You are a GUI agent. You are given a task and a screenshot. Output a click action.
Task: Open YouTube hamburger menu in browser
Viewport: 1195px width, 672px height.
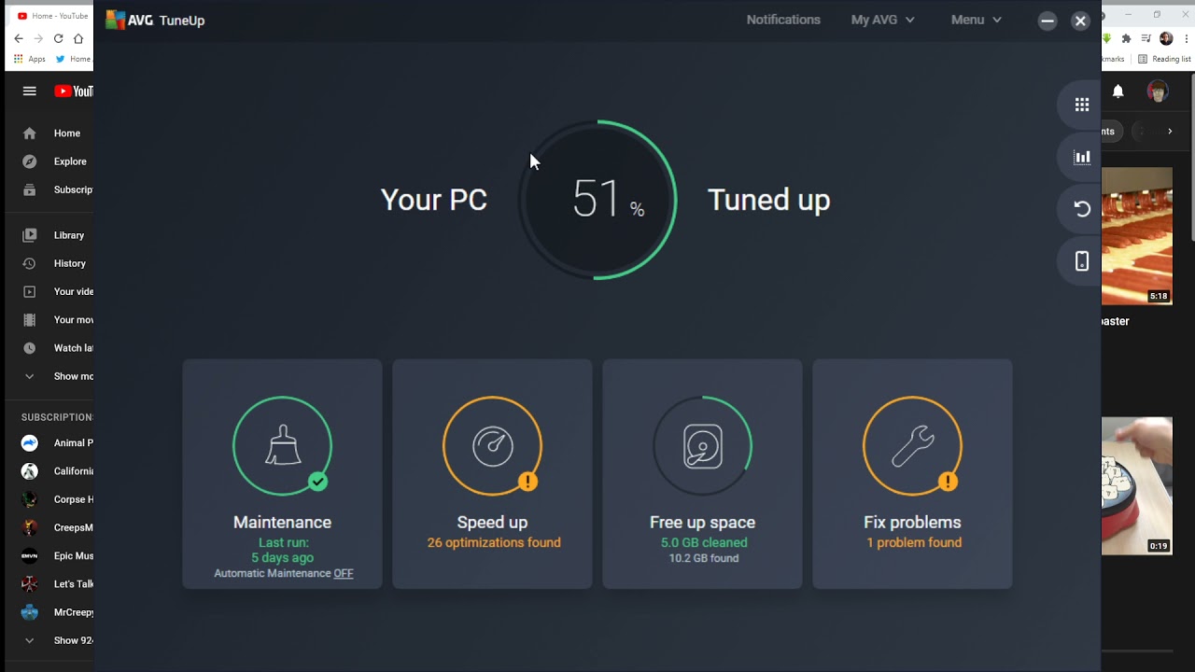[x=30, y=91]
